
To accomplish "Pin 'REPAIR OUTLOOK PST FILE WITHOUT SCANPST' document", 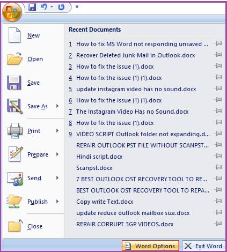I will coord(218,145).
